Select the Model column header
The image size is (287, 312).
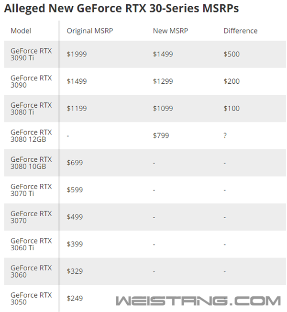click(21, 31)
